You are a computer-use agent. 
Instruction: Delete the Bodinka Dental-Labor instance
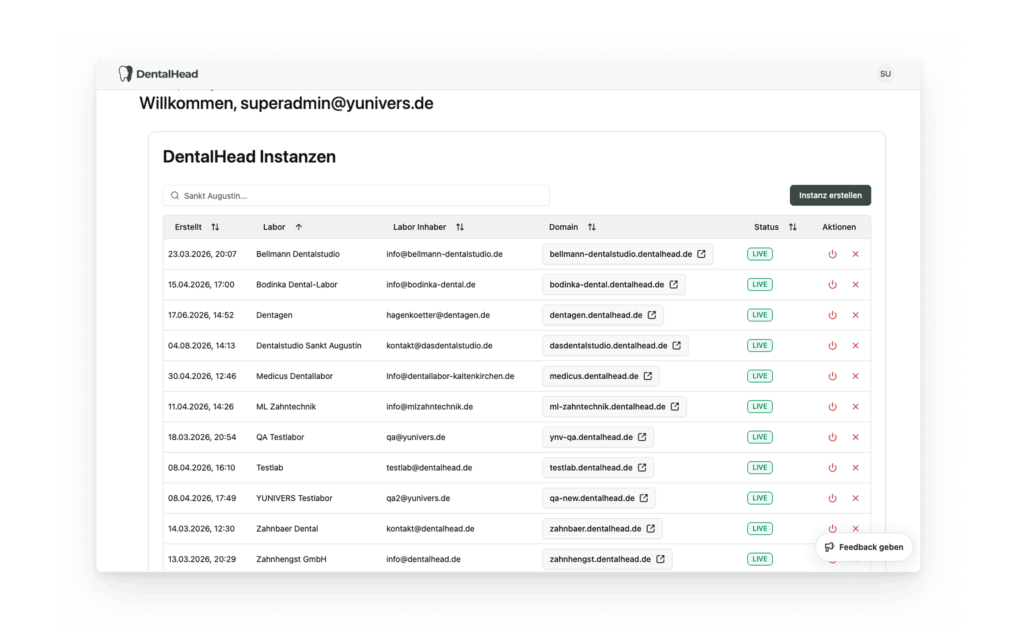855,284
